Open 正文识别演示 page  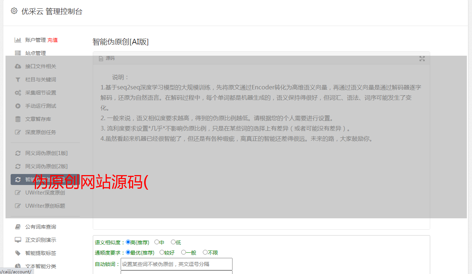[41, 240]
